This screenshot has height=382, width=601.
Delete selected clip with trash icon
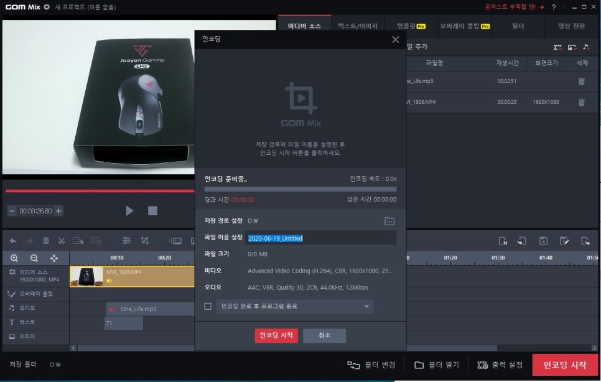45,241
